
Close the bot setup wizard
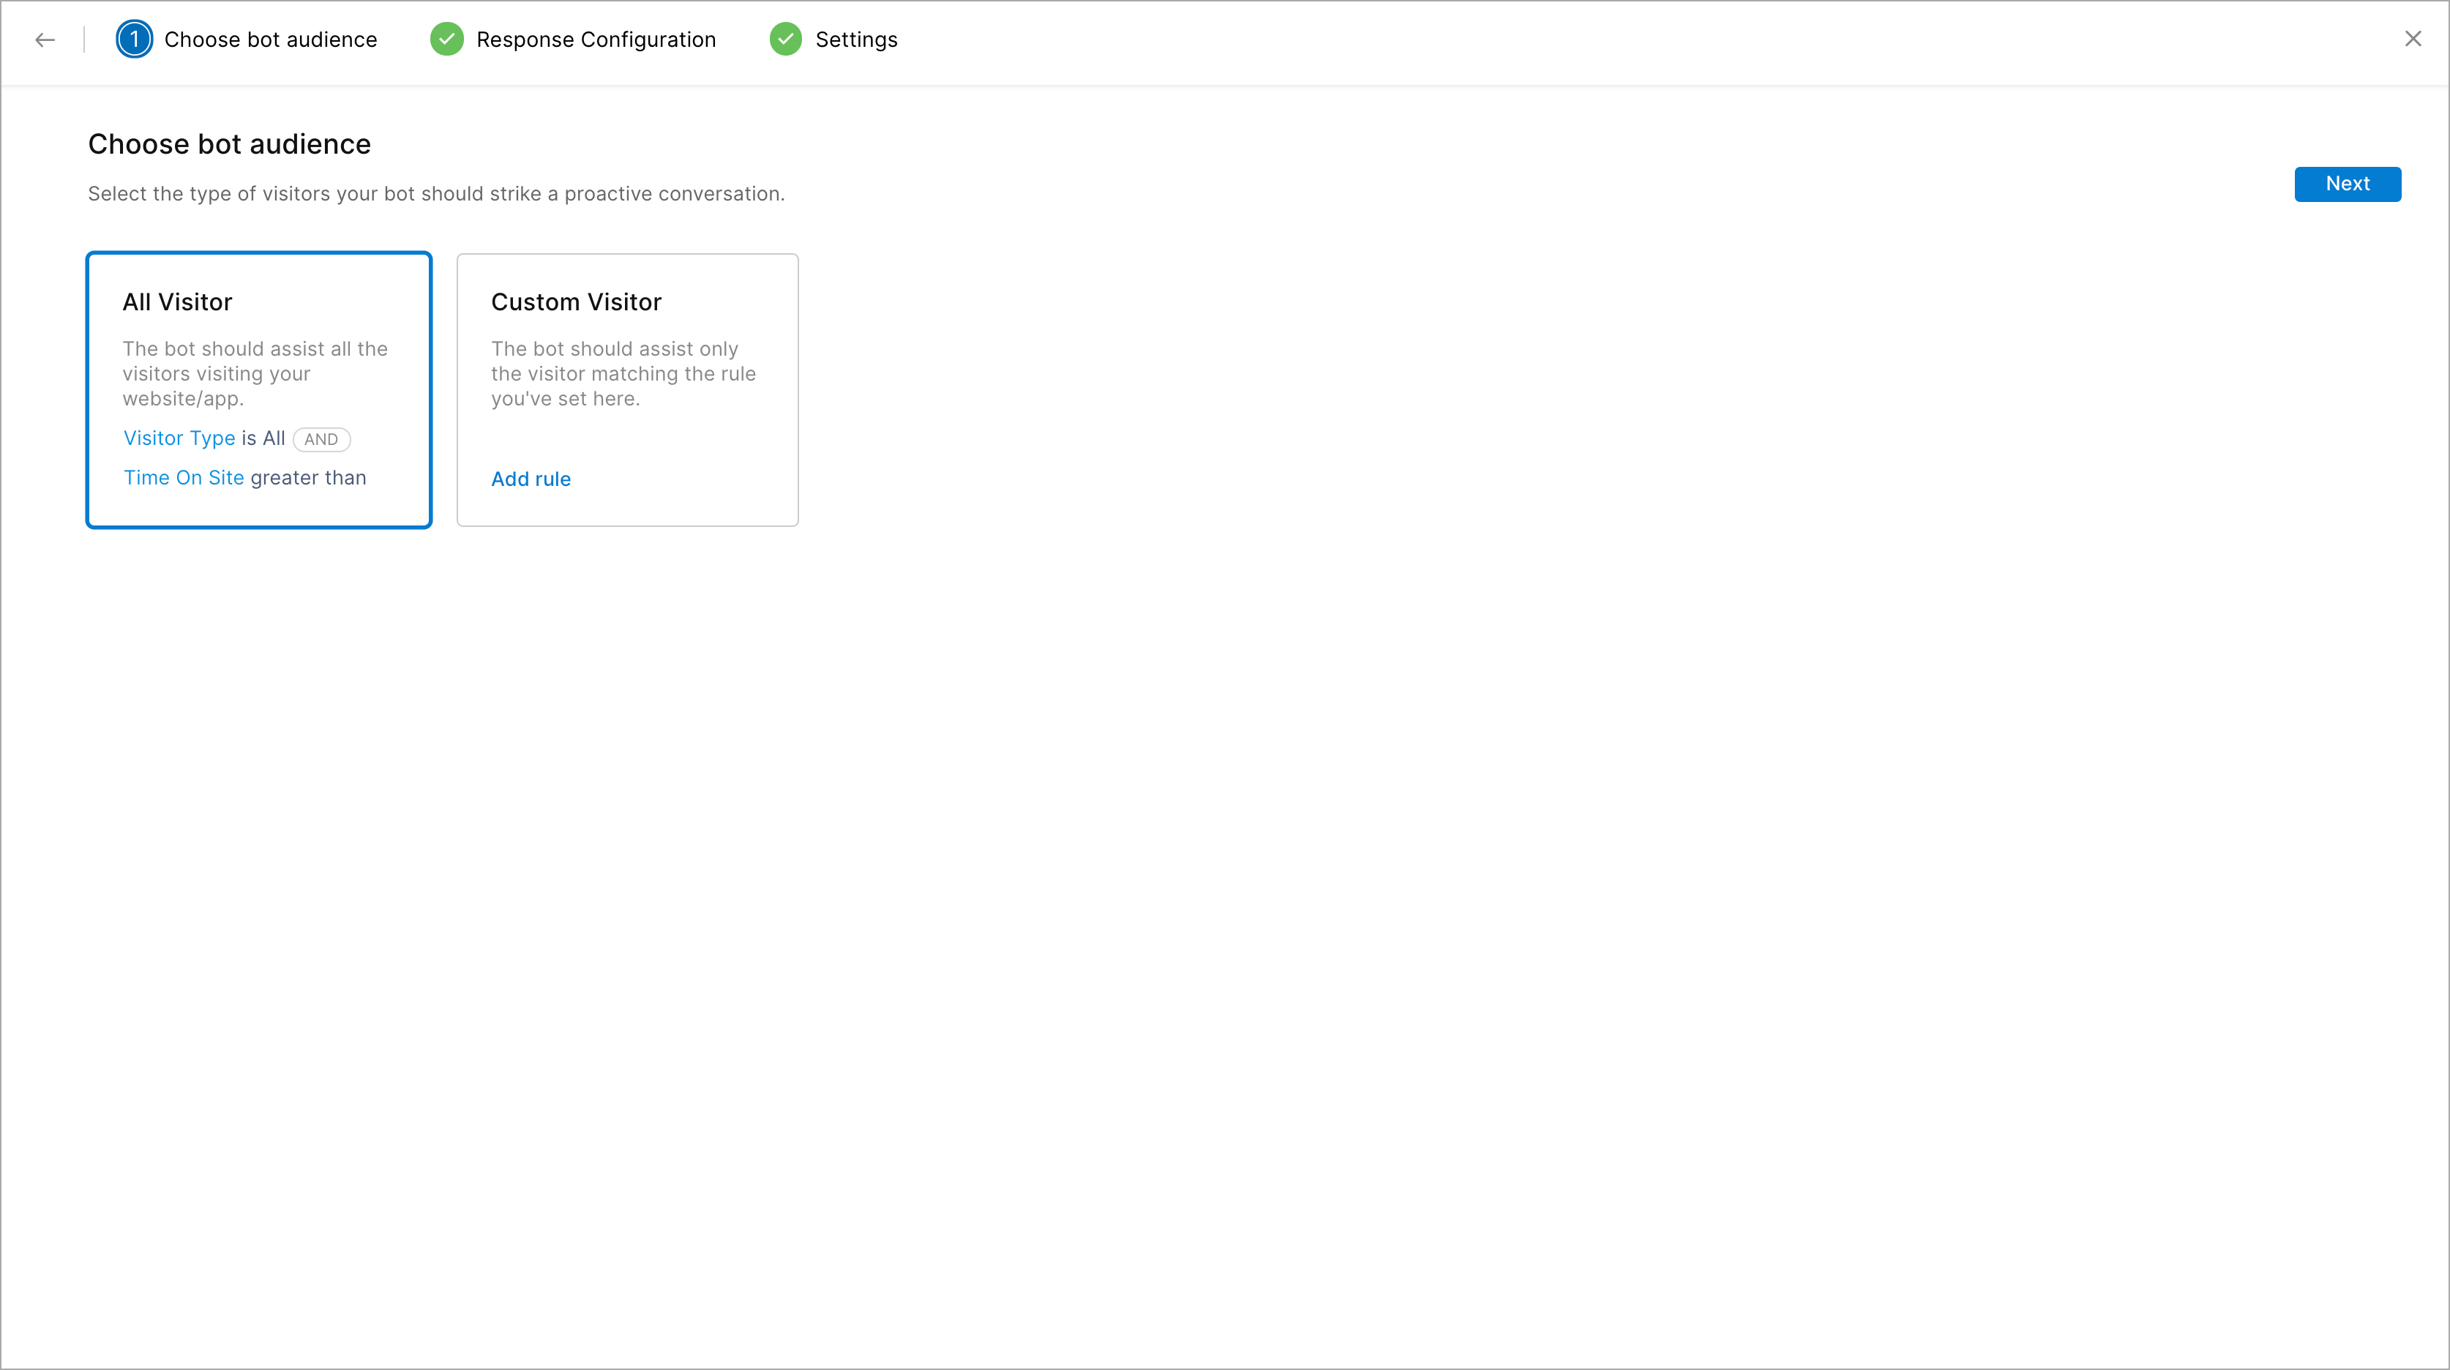2413,39
